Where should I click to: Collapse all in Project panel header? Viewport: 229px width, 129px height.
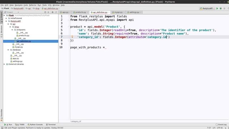point(48,12)
